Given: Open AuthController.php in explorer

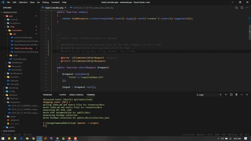Looking at the screenshot, I should (x=23, y=38).
